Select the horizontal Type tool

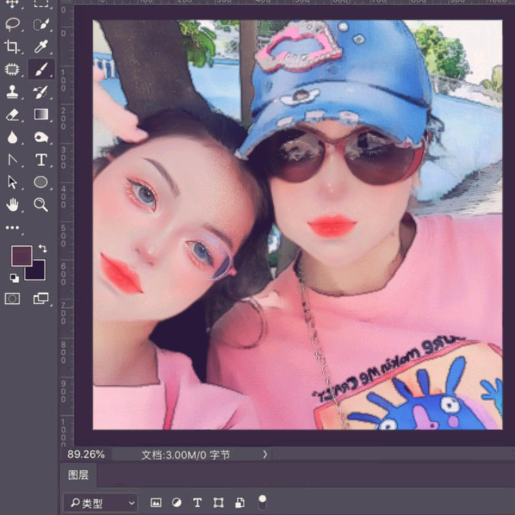click(x=41, y=160)
